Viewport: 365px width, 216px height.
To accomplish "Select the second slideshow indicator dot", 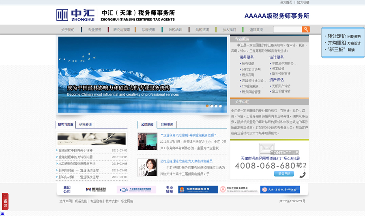I will click(211, 106).
